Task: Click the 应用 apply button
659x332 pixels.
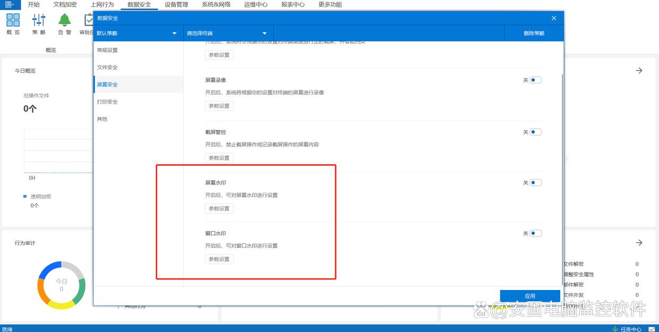Action: point(530,296)
